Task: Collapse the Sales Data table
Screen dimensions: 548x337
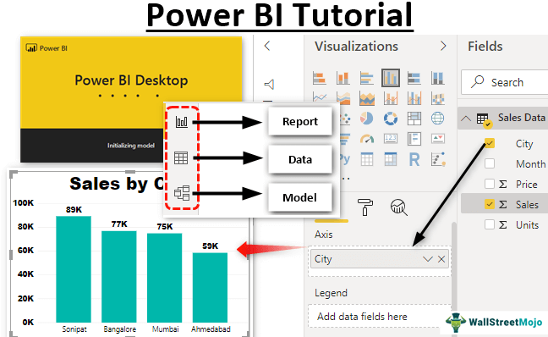Action: pos(465,119)
